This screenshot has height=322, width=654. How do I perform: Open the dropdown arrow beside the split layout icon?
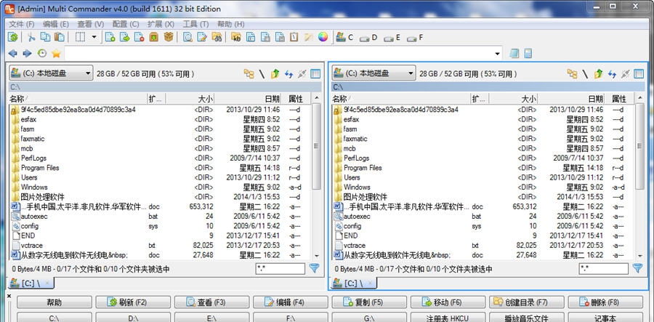pos(94,37)
